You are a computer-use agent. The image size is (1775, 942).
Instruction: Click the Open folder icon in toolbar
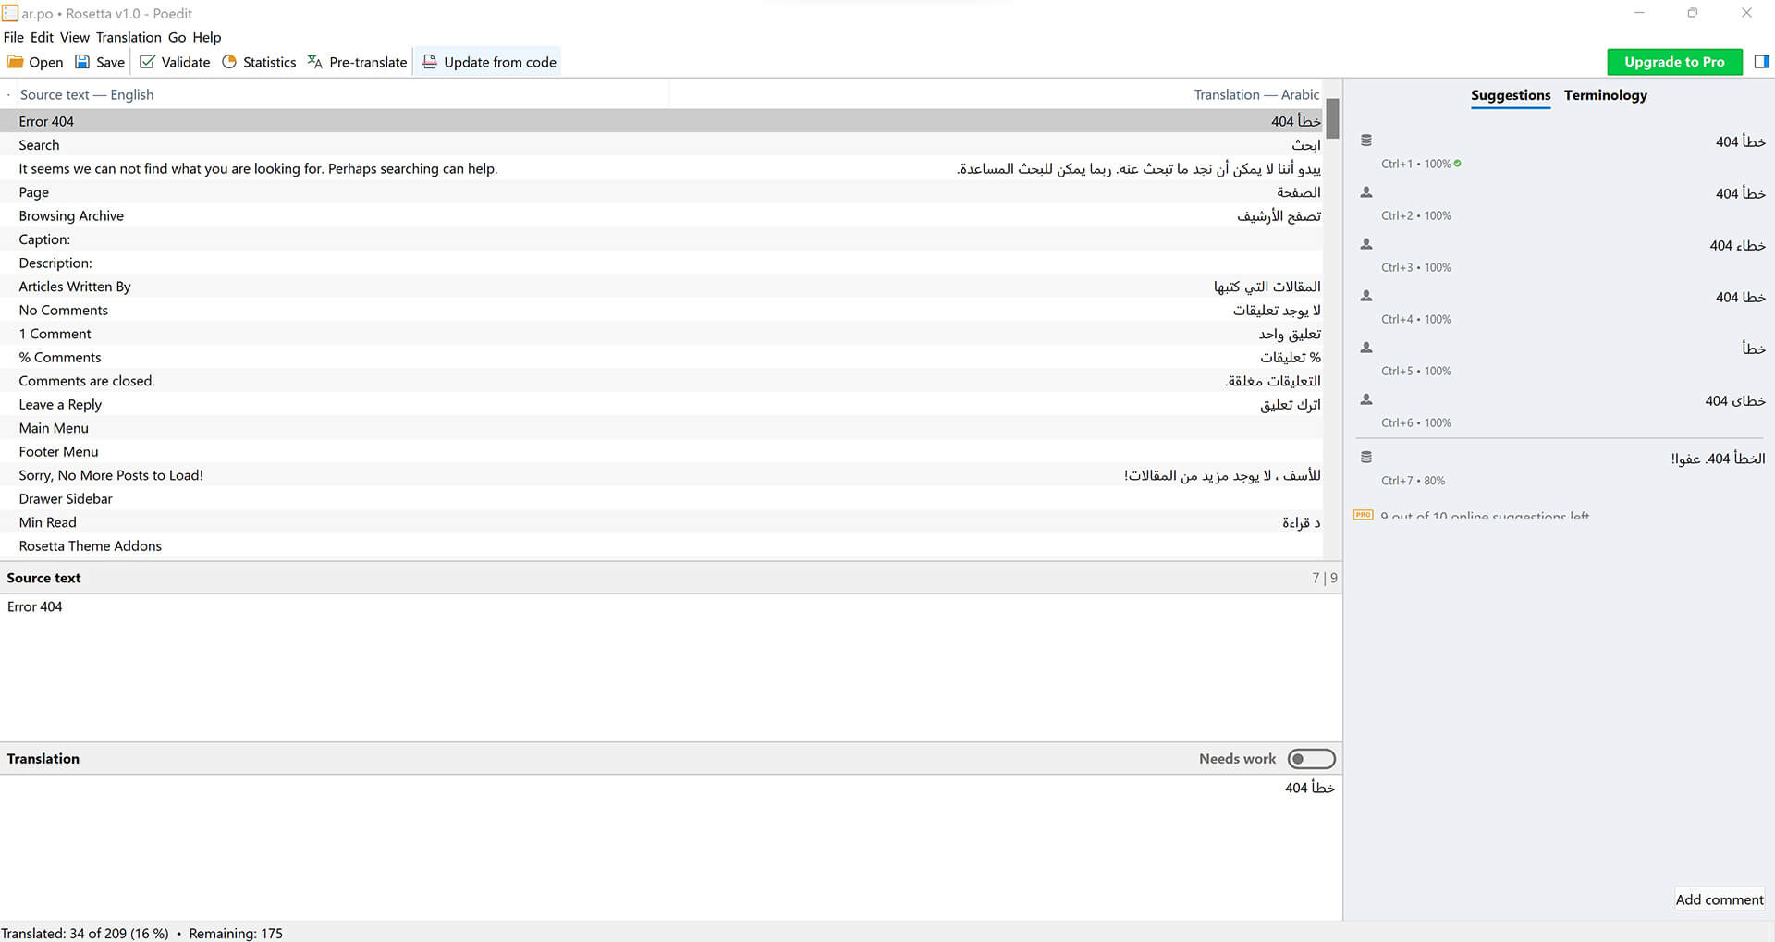point(16,62)
